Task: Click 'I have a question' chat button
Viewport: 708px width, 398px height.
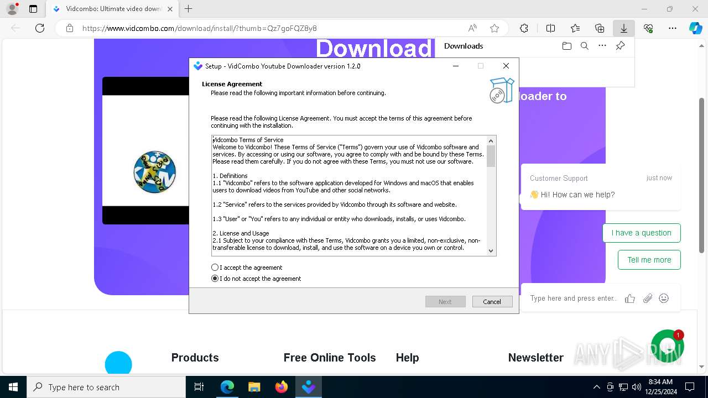Action: [x=642, y=233]
